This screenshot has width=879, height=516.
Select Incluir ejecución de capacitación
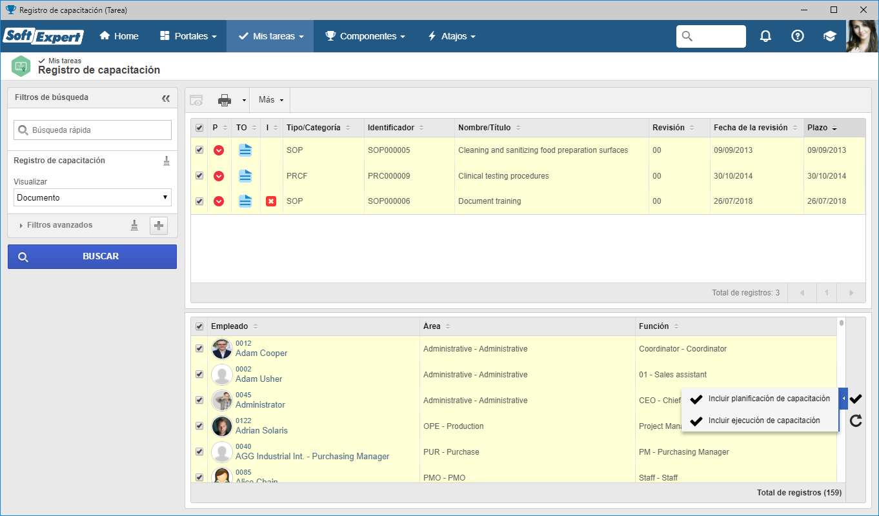pyautogui.click(x=760, y=421)
